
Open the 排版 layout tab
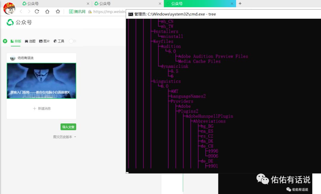16,41
